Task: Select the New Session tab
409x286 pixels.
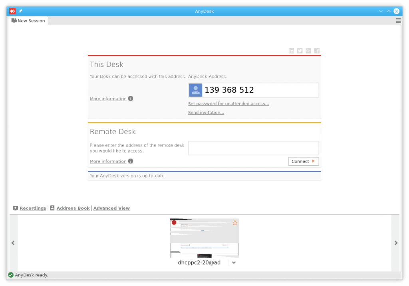Action: (28, 21)
